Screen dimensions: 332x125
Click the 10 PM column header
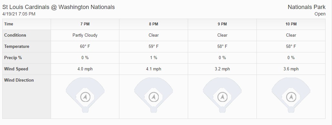[x=291, y=24]
